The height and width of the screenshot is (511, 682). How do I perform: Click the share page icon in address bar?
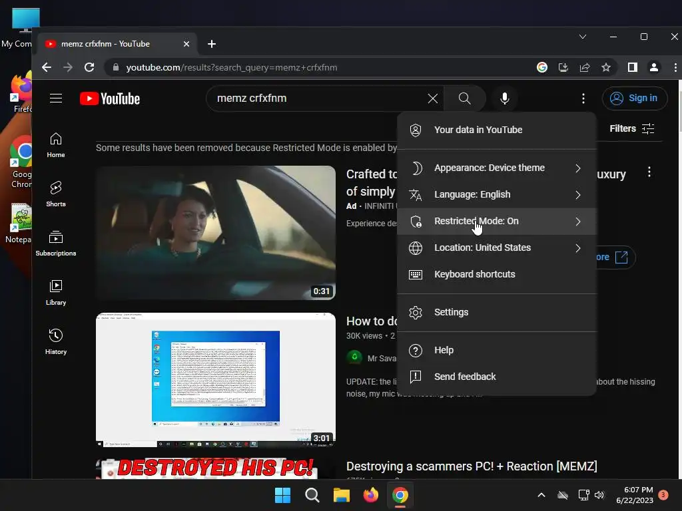585,67
